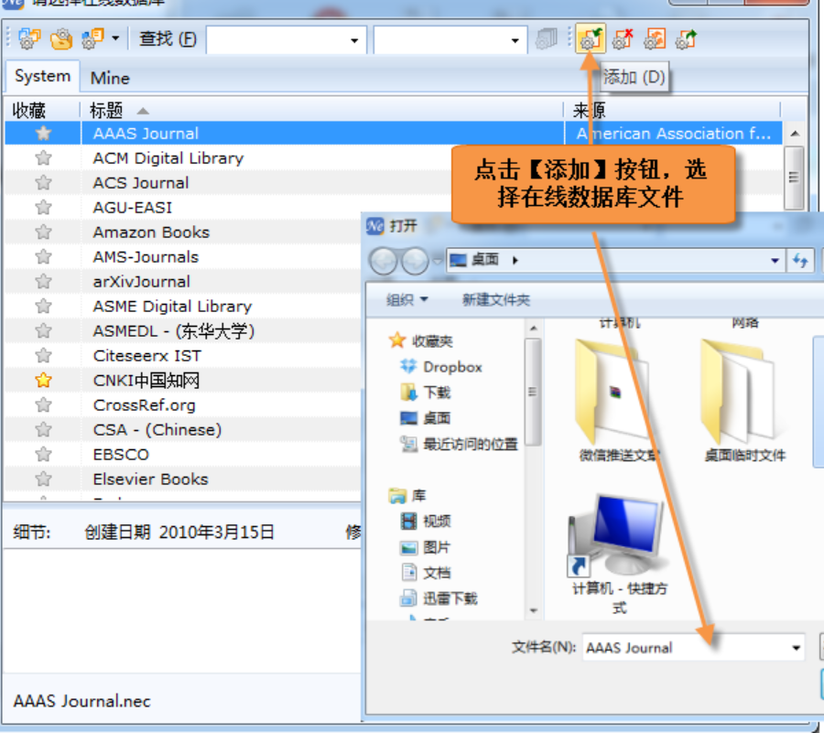Click the orange refresh database toolbar icon

655,38
